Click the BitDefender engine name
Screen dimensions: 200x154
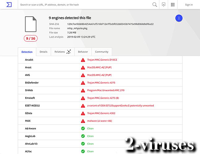pyautogui.click(x=32, y=83)
